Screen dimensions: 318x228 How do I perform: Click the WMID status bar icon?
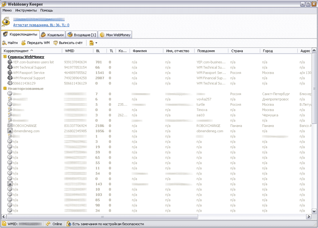(4, 224)
